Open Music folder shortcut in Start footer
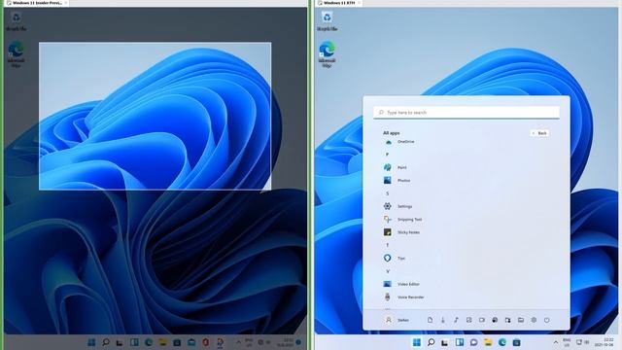Image resolution: width=622 pixels, height=350 pixels. [x=456, y=320]
